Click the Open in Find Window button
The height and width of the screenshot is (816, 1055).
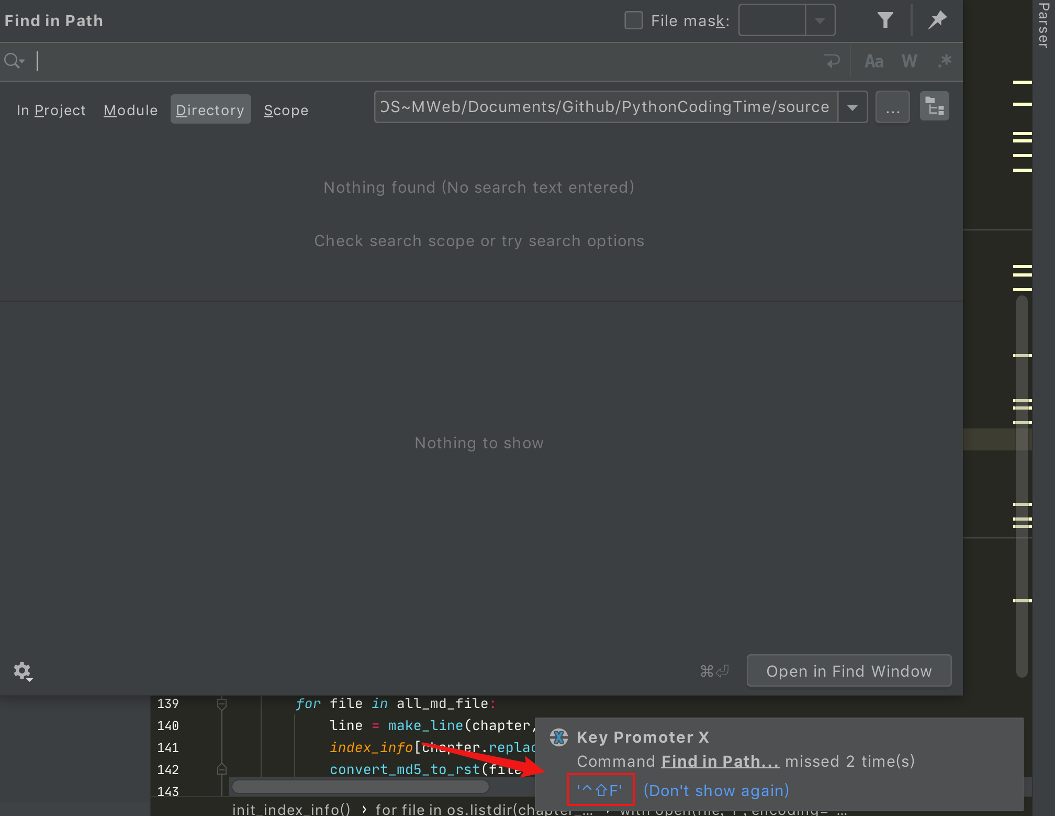pyautogui.click(x=849, y=671)
